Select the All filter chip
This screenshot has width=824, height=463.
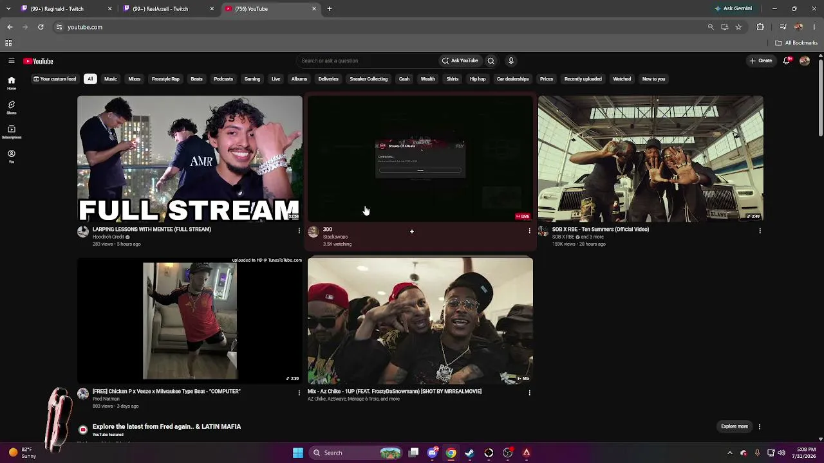90,79
